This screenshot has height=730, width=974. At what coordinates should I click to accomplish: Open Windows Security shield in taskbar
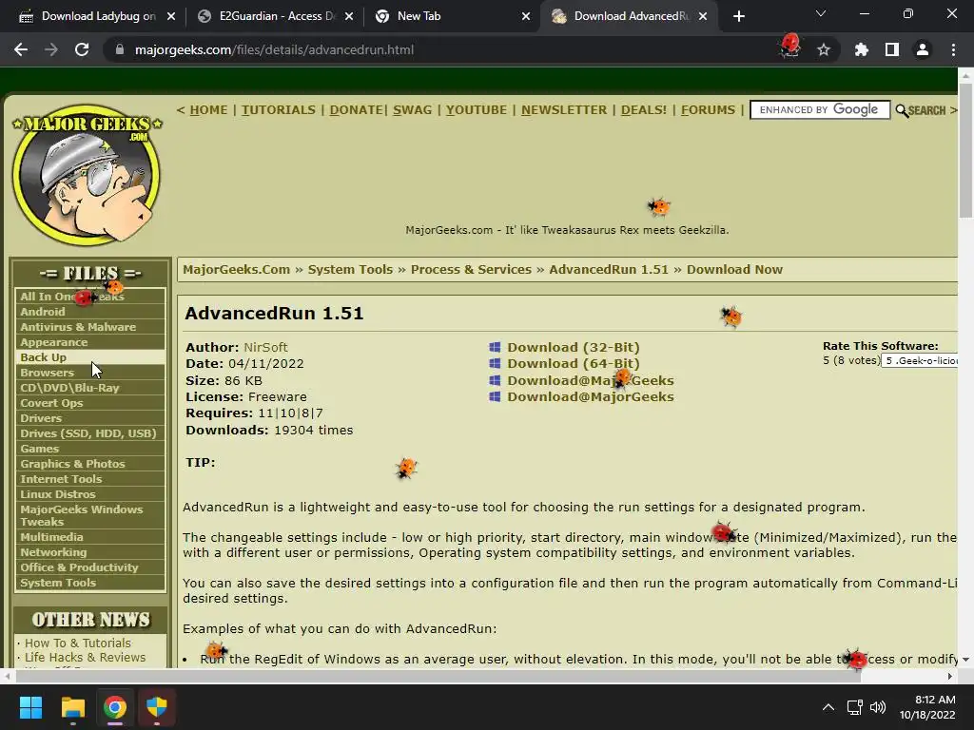157,707
